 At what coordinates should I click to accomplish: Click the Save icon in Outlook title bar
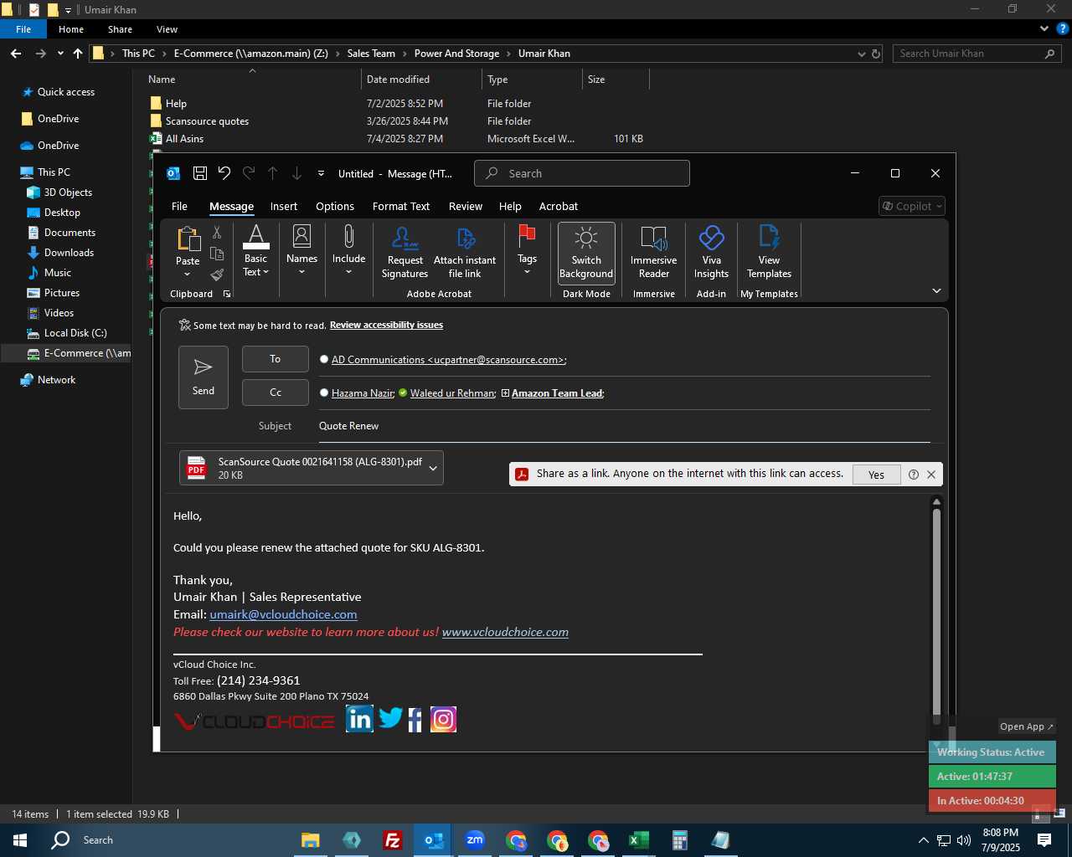click(200, 173)
